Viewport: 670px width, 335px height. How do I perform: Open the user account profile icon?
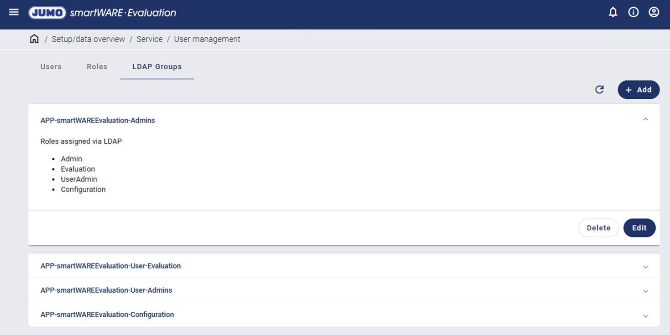click(654, 12)
